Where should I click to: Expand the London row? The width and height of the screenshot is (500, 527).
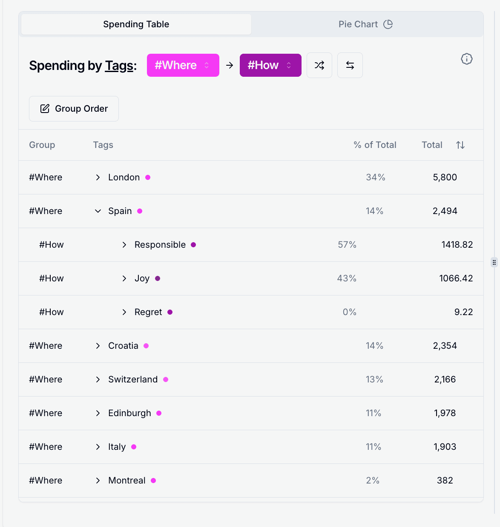click(x=98, y=177)
